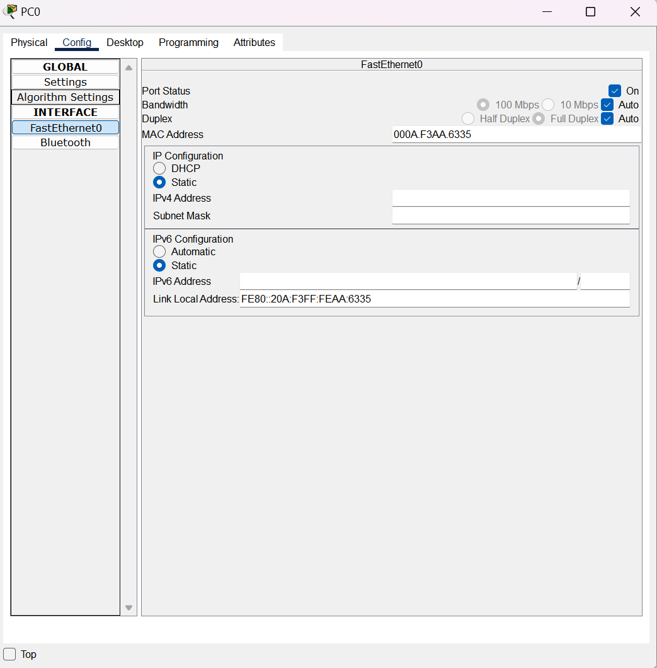This screenshot has width=657, height=668.
Task: Maximize the PC0 window
Action: click(x=591, y=12)
